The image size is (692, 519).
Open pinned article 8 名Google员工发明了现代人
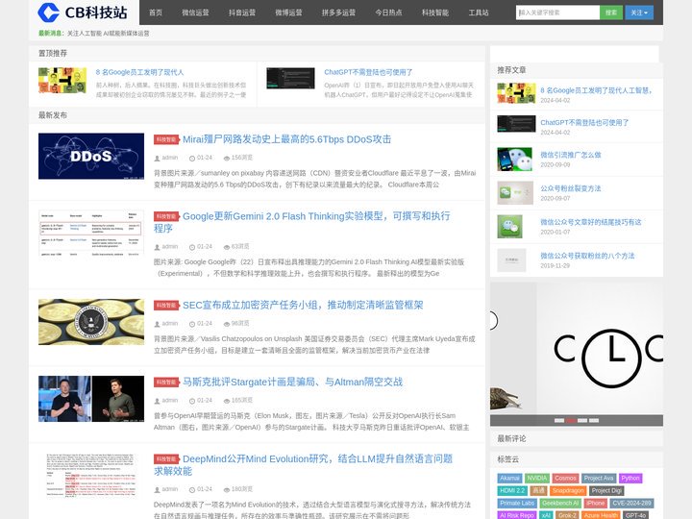tap(139, 72)
